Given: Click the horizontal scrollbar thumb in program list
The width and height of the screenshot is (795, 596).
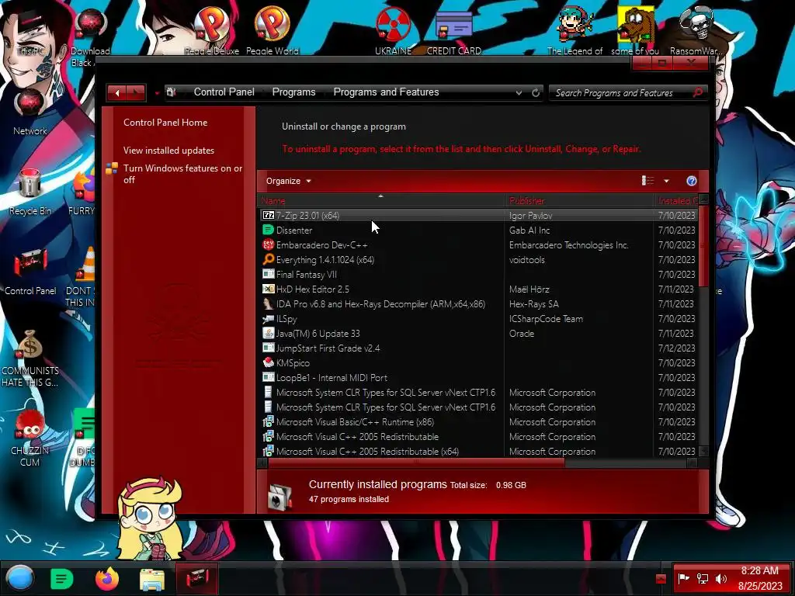Looking at the screenshot, I should coord(416,463).
